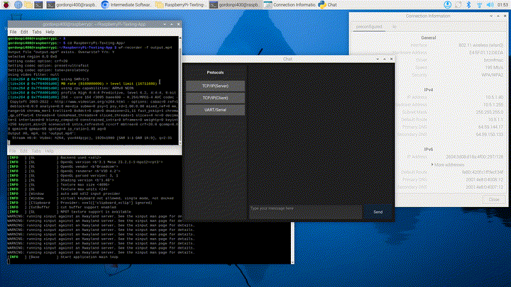Switch to highlighted gordonpi400@raspb terminal taskbar entry

[234, 4]
